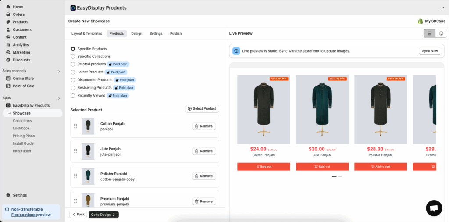Click the Analytics bar chart icon
The image size is (449, 222).
tap(8, 45)
